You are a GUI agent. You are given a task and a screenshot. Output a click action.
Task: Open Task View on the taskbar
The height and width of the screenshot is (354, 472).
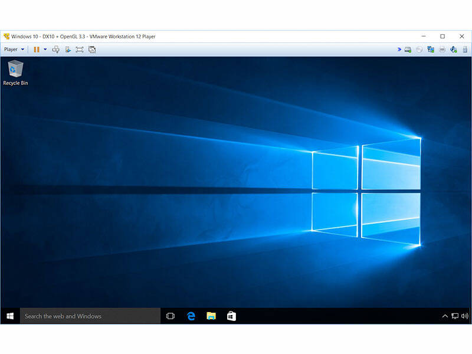[x=171, y=316]
